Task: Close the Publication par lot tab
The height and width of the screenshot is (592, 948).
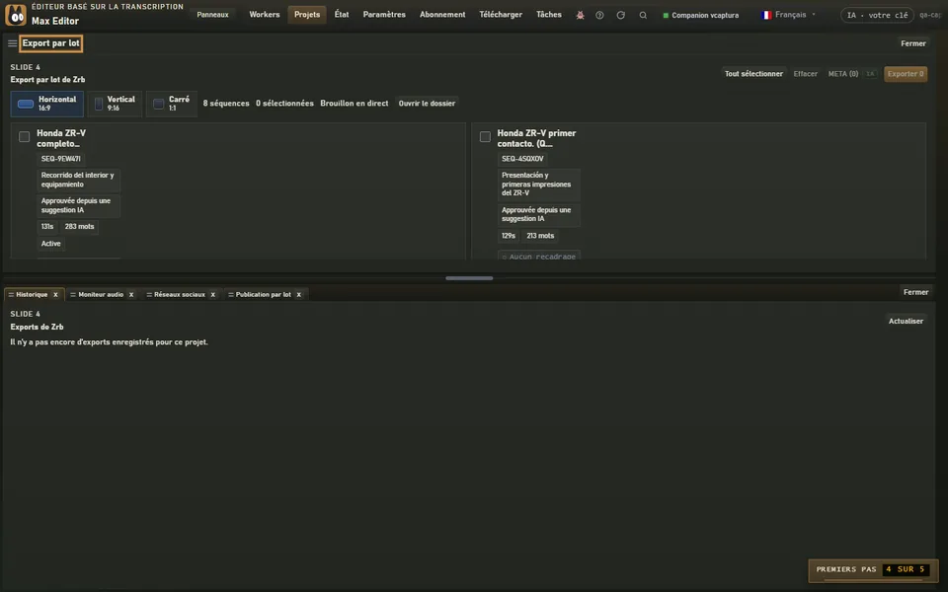Action: click(298, 295)
